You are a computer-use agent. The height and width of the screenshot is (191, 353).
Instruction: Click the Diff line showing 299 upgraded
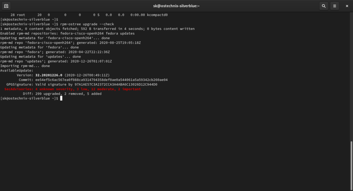coord(62,94)
